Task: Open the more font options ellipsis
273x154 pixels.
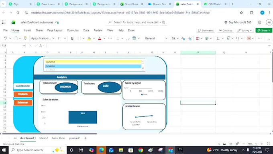Action: tap(110, 38)
